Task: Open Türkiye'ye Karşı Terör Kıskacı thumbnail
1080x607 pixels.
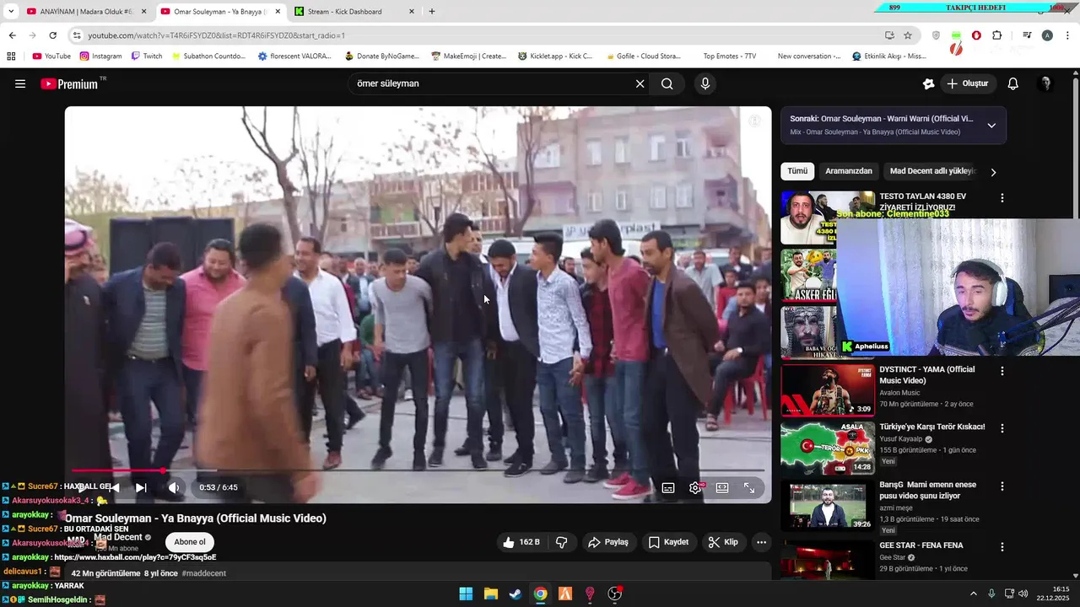Action: click(828, 448)
